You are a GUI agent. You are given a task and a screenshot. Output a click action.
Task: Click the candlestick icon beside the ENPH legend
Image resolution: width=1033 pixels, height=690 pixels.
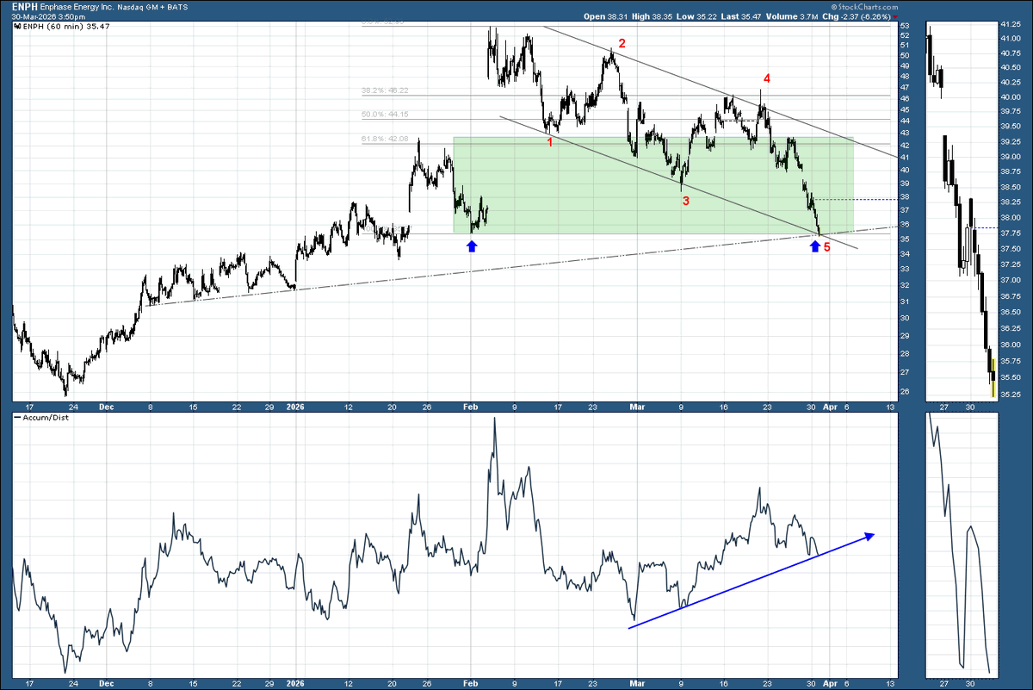(18, 28)
